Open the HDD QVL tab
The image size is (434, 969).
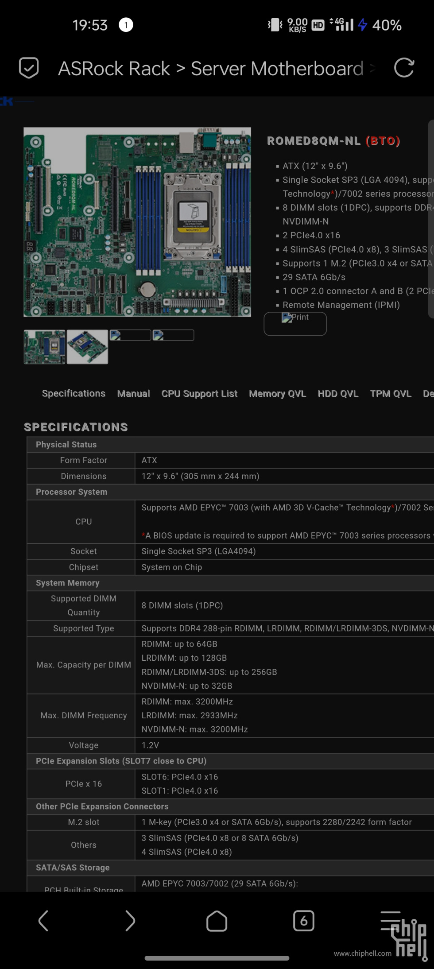point(338,393)
